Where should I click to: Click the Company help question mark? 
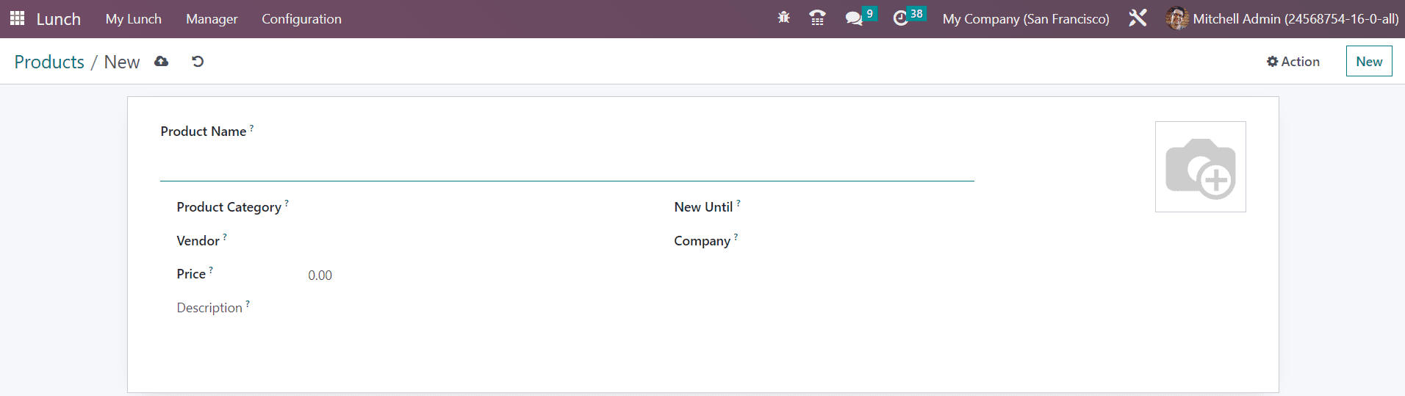click(736, 237)
